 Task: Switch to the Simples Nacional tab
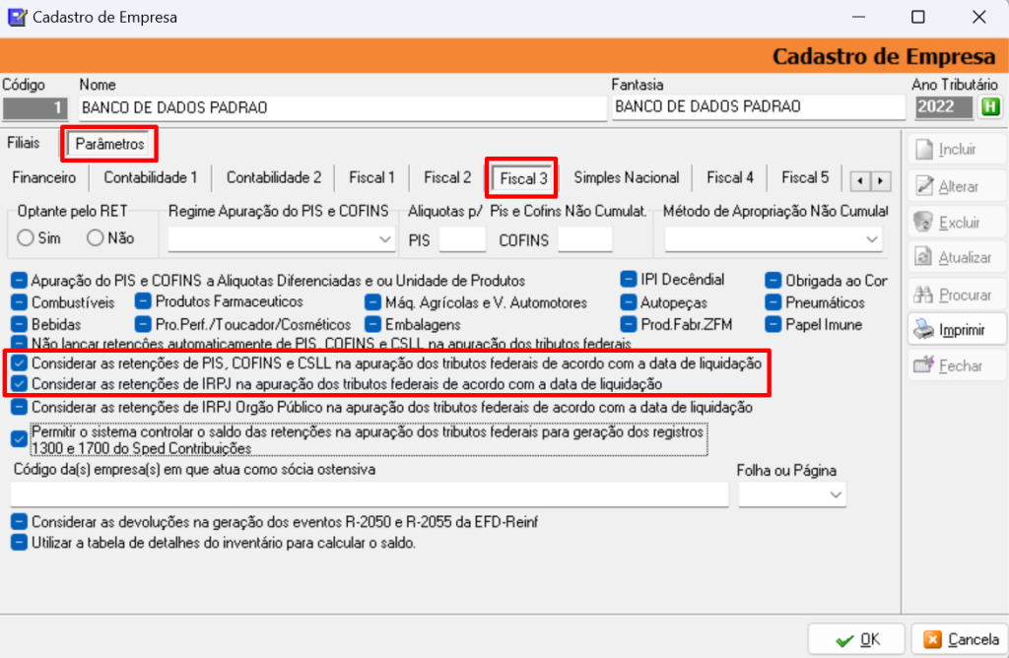[626, 178]
